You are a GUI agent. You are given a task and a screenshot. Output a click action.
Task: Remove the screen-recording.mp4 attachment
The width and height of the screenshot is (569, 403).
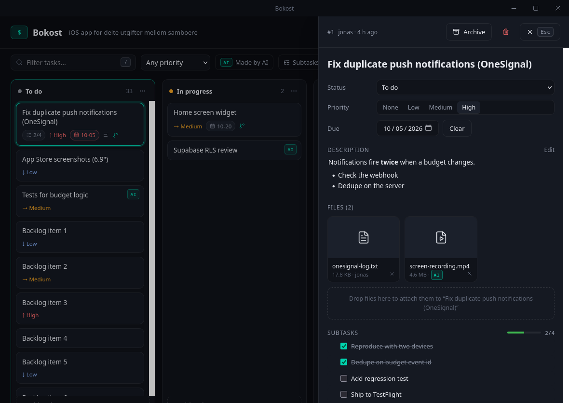(x=470, y=274)
